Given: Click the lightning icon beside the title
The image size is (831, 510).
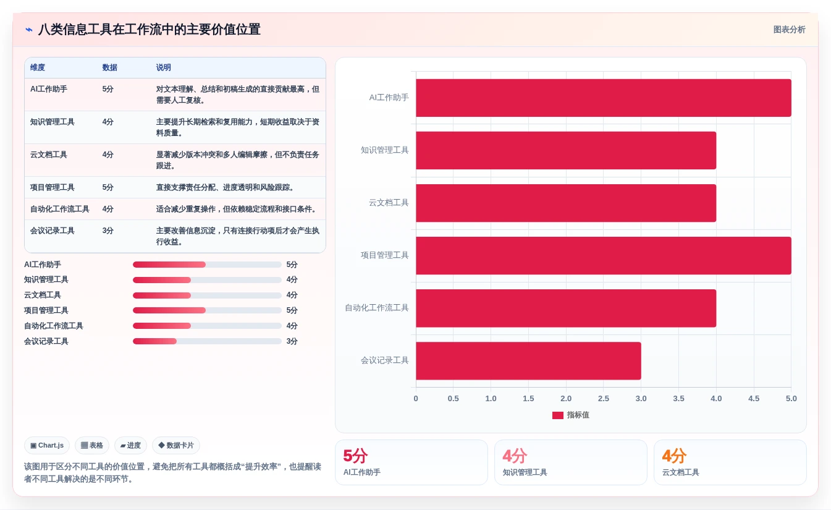Looking at the screenshot, I should [x=29, y=30].
